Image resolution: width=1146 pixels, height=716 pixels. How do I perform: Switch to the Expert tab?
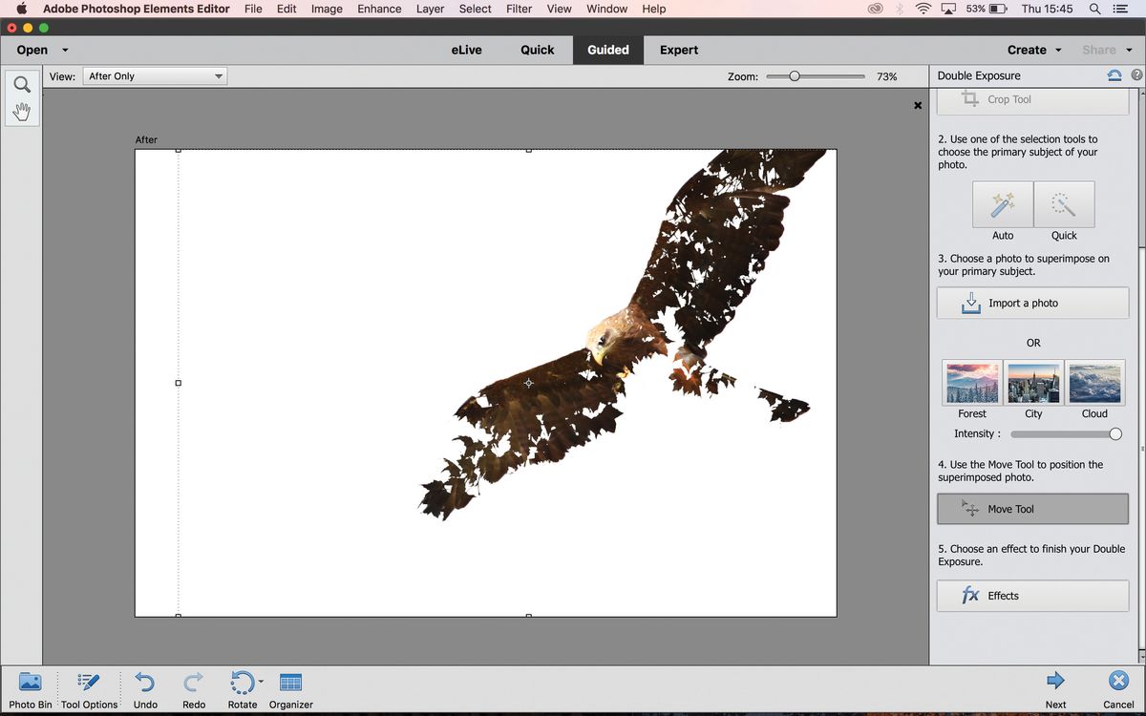(x=678, y=49)
